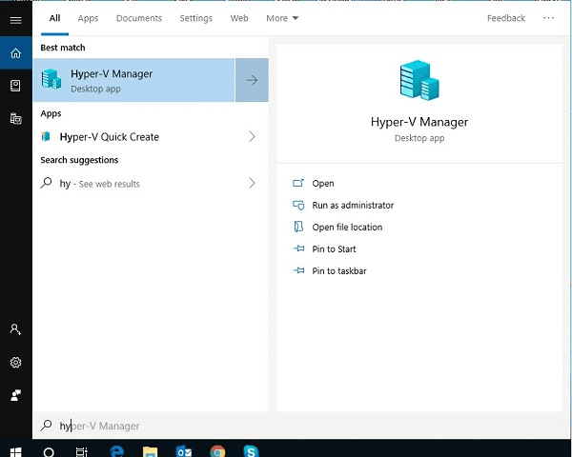572x457 pixels.
Task: Click the Open action icon
Action: pyautogui.click(x=298, y=183)
